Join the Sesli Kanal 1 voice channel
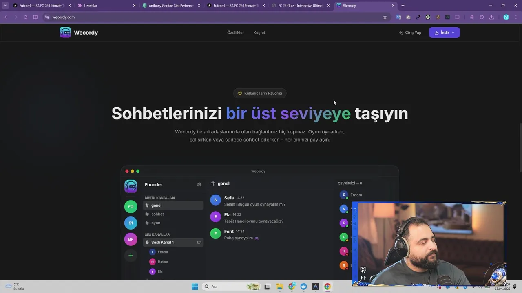 tap(173, 242)
